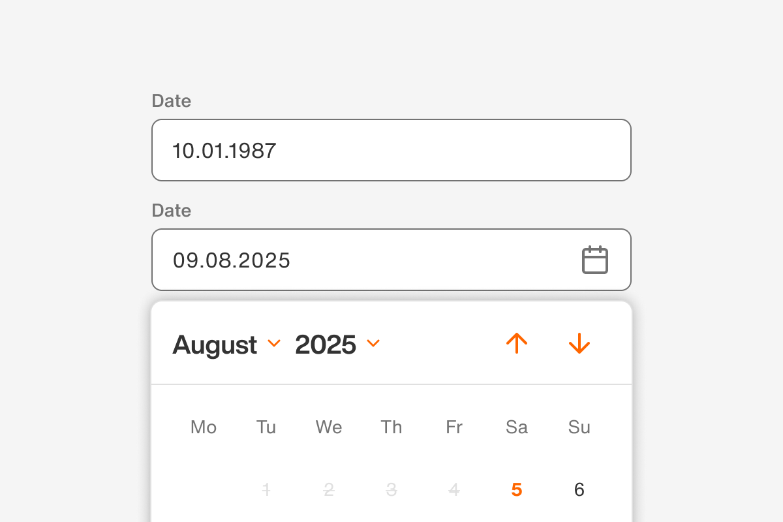Expand the 2025 year dropdown
Viewport: 783px width, 522px height.
[337, 345]
